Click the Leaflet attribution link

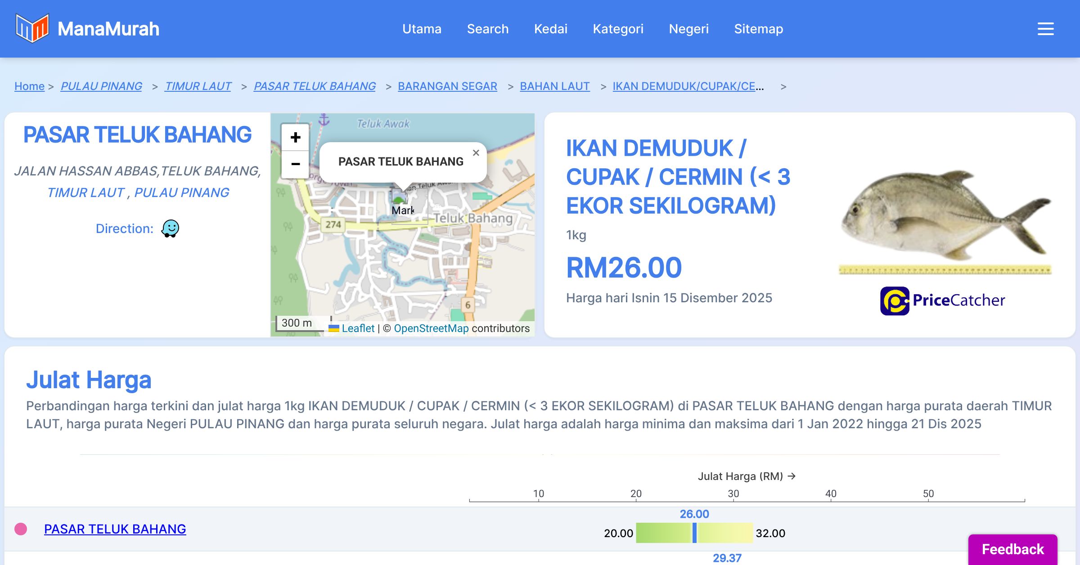tap(358, 328)
